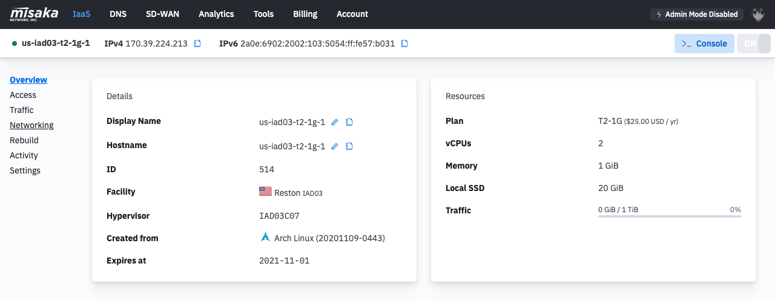Click the ID value 514

(267, 169)
